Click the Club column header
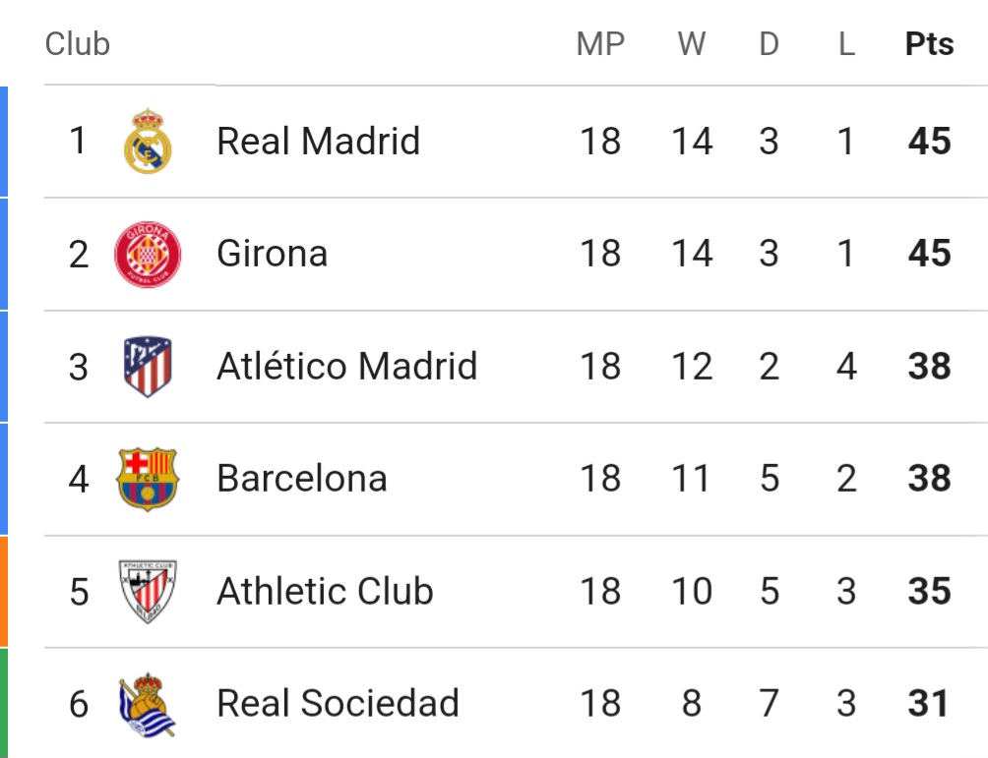The height and width of the screenshot is (758, 988). (78, 44)
